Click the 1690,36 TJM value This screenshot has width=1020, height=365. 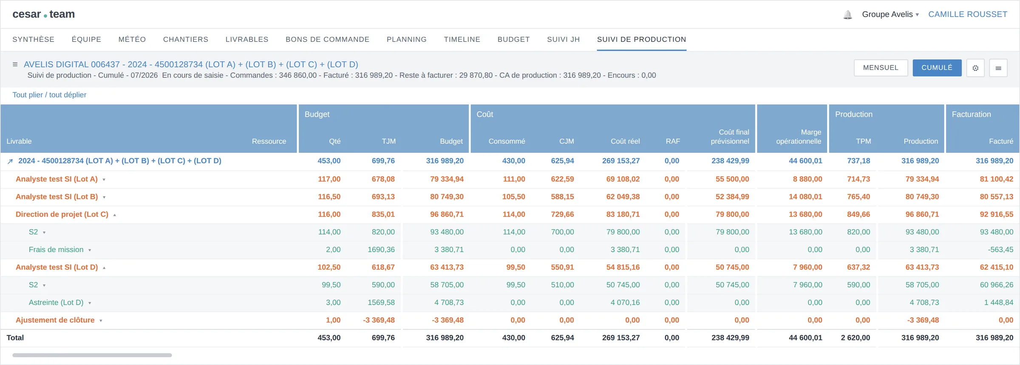[381, 250]
